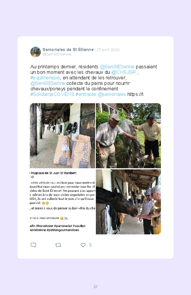Open the photo of men petting grey pony

pyautogui.click(x=128, y=136)
